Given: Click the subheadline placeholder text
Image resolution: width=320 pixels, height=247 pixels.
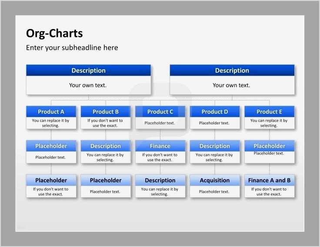Looking at the screenshot, I should point(72,48).
